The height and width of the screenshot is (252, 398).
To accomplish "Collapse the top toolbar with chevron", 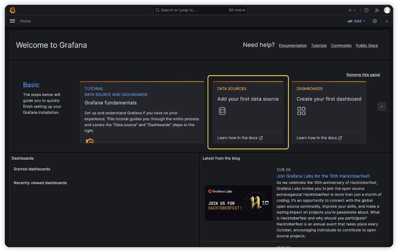I will click(387, 21).
